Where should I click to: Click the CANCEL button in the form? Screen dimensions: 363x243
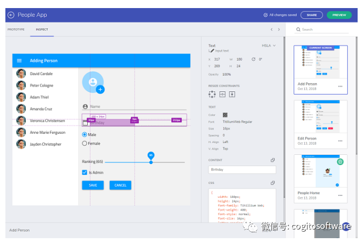121,185
